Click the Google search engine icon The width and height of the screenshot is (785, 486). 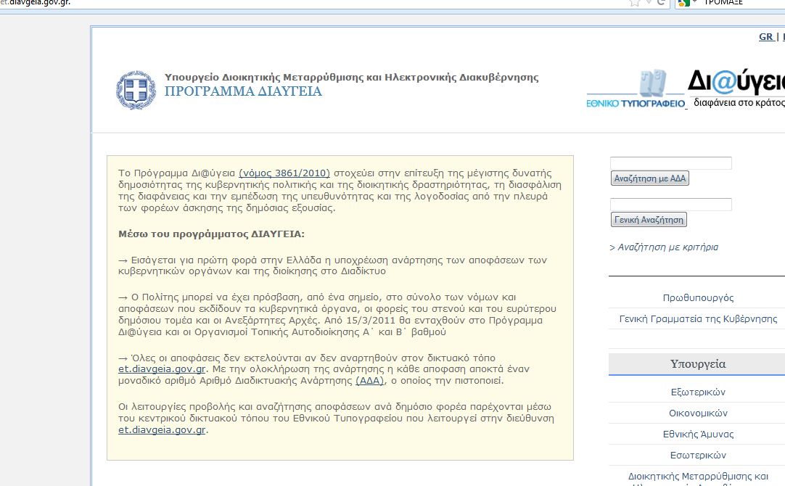coord(682,2)
